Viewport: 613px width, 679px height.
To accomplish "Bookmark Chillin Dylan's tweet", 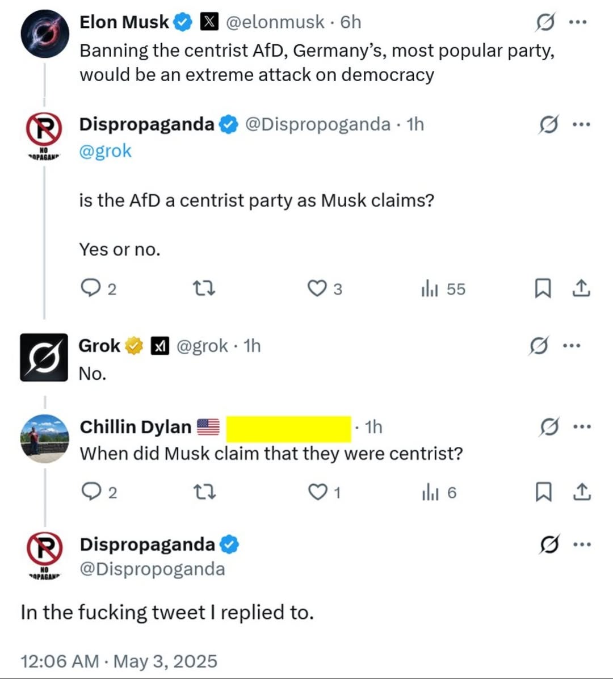I will tap(543, 492).
